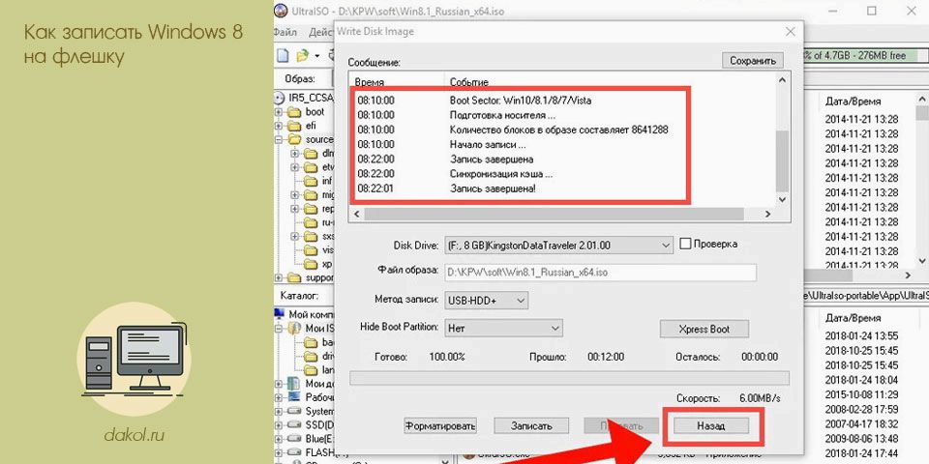Screen dimensions: 929x464
Task: Expand the mig subfolder node
Action: pos(295,194)
